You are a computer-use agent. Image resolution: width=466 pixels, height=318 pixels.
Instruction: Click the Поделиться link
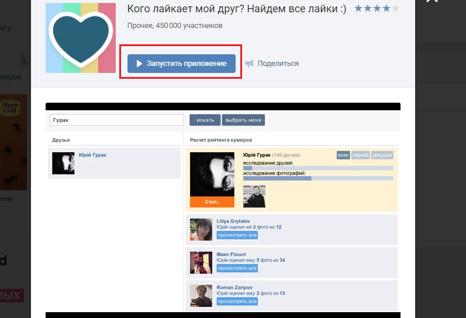pos(278,64)
